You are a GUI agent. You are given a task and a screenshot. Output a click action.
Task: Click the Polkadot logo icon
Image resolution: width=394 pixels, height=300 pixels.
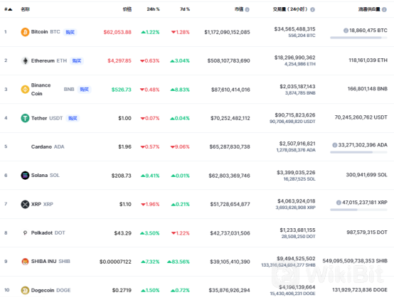(x=25, y=233)
